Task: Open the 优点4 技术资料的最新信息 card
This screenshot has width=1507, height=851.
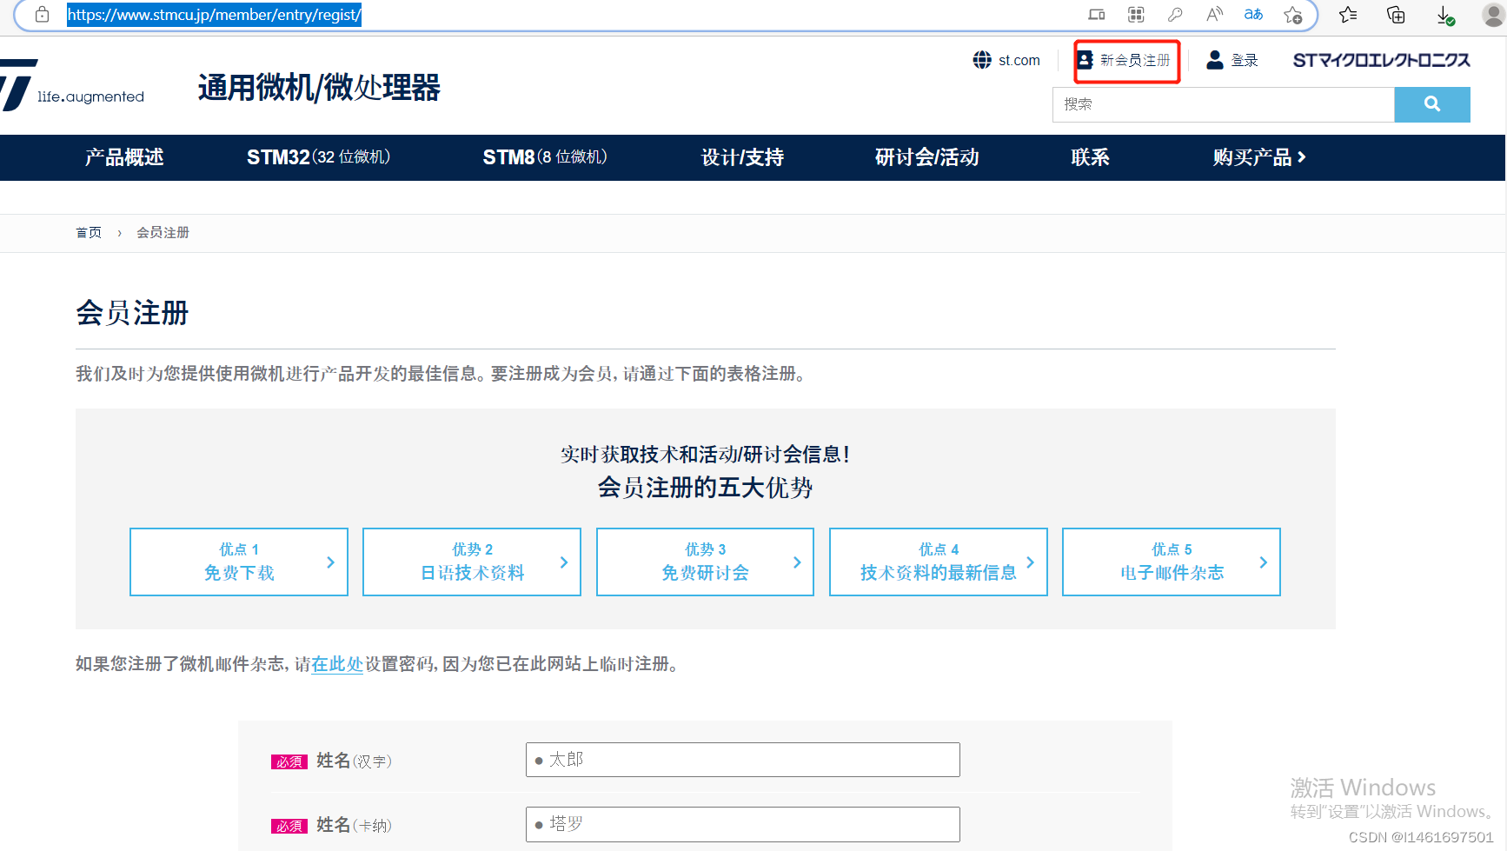Action: pyautogui.click(x=939, y=562)
